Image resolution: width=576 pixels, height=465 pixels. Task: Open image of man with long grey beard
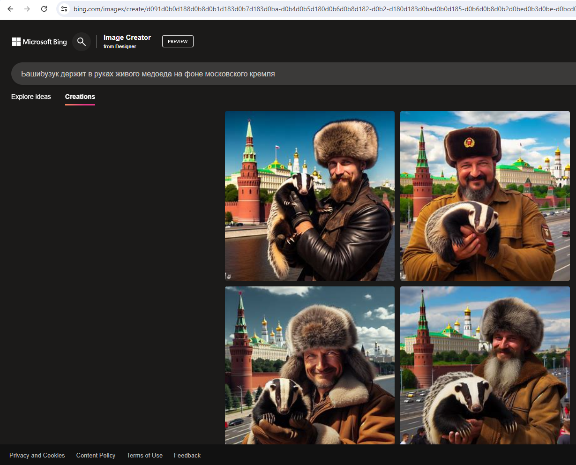(485, 365)
